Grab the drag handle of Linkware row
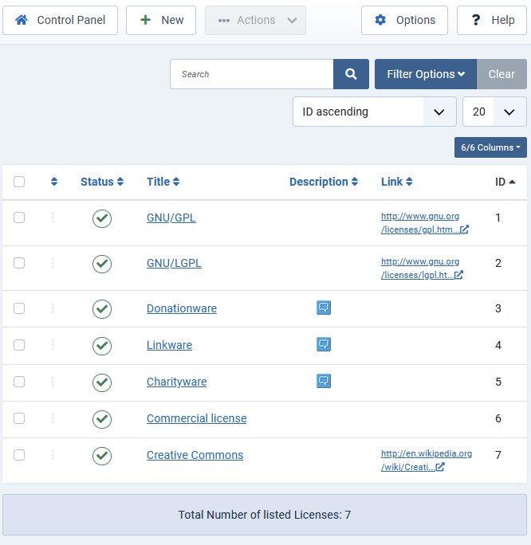This screenshot has width=531, height=545. [x=53, y=345]
